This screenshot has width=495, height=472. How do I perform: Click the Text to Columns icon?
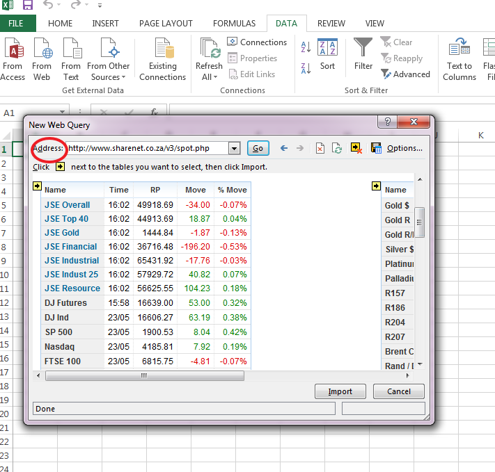(x=459, y=47)
